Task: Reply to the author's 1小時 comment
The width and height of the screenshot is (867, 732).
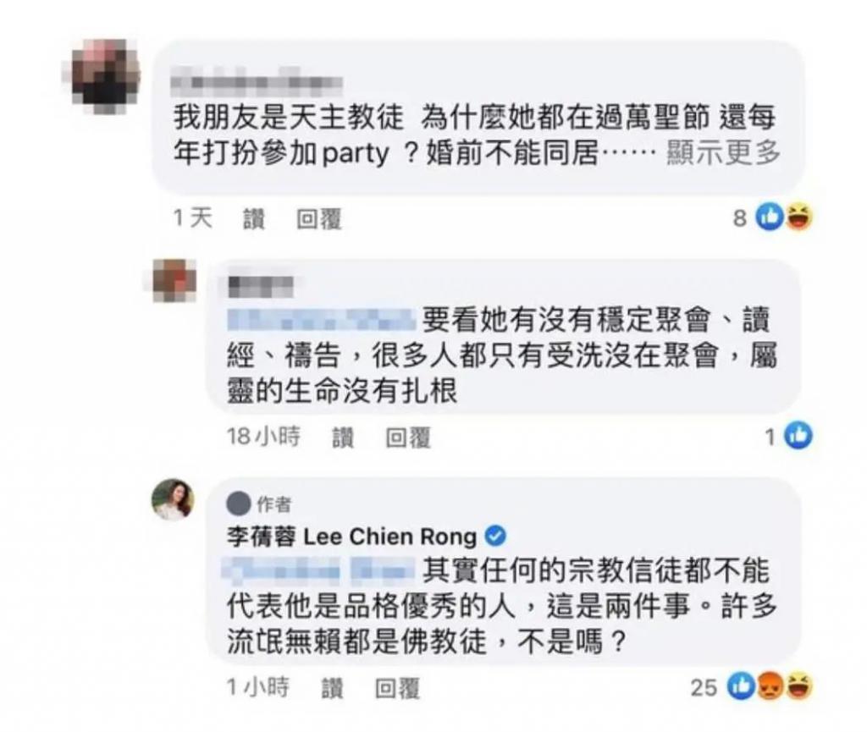Action: pyautogui.click(x=398, y=688)
